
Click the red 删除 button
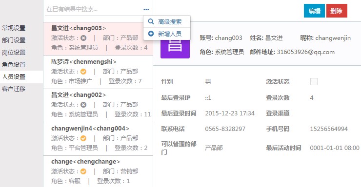[337, 11]
